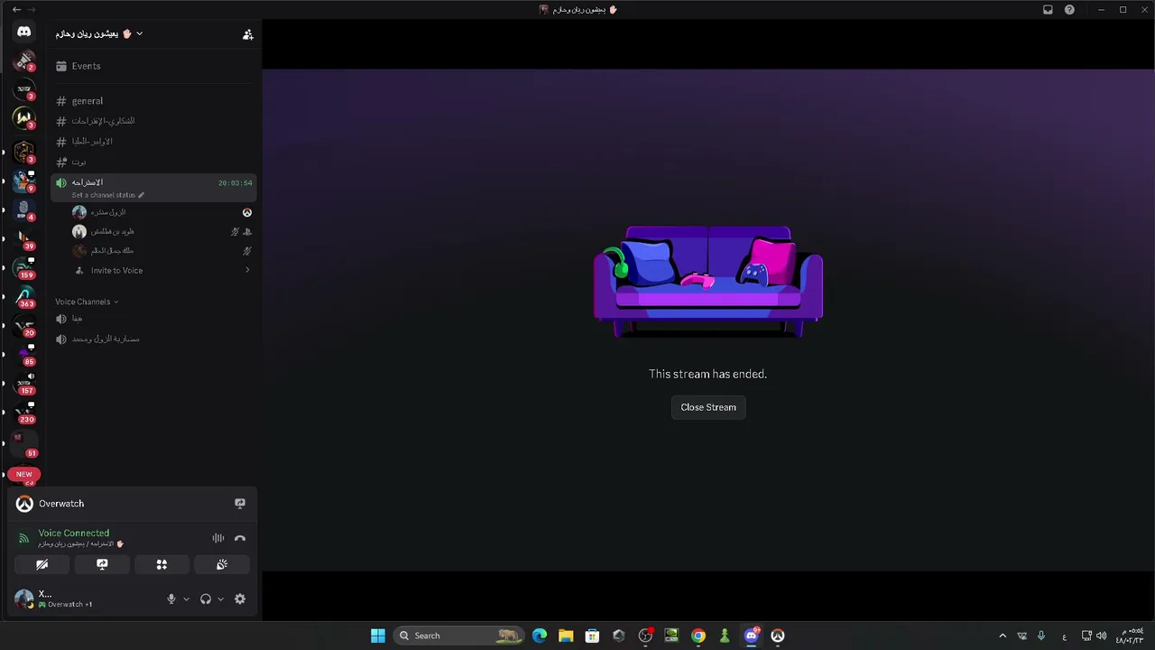Open output device options arrow

[x=220, y=599]
